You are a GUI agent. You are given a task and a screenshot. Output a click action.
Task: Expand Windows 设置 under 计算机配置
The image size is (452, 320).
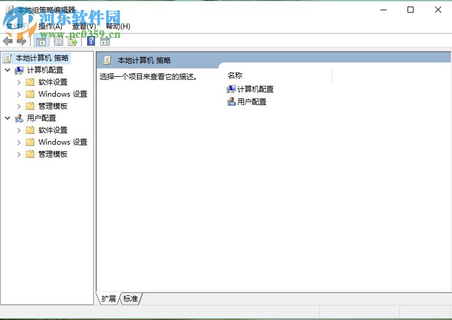(19, 94)
